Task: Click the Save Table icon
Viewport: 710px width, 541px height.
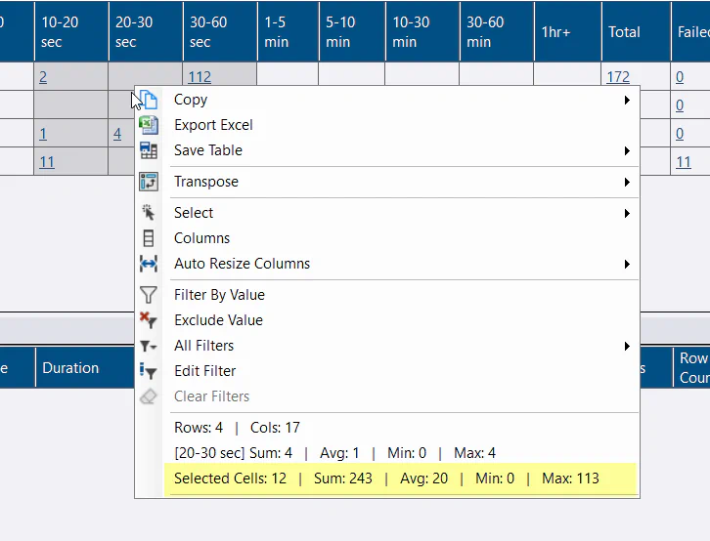Action: pos(149,150)
